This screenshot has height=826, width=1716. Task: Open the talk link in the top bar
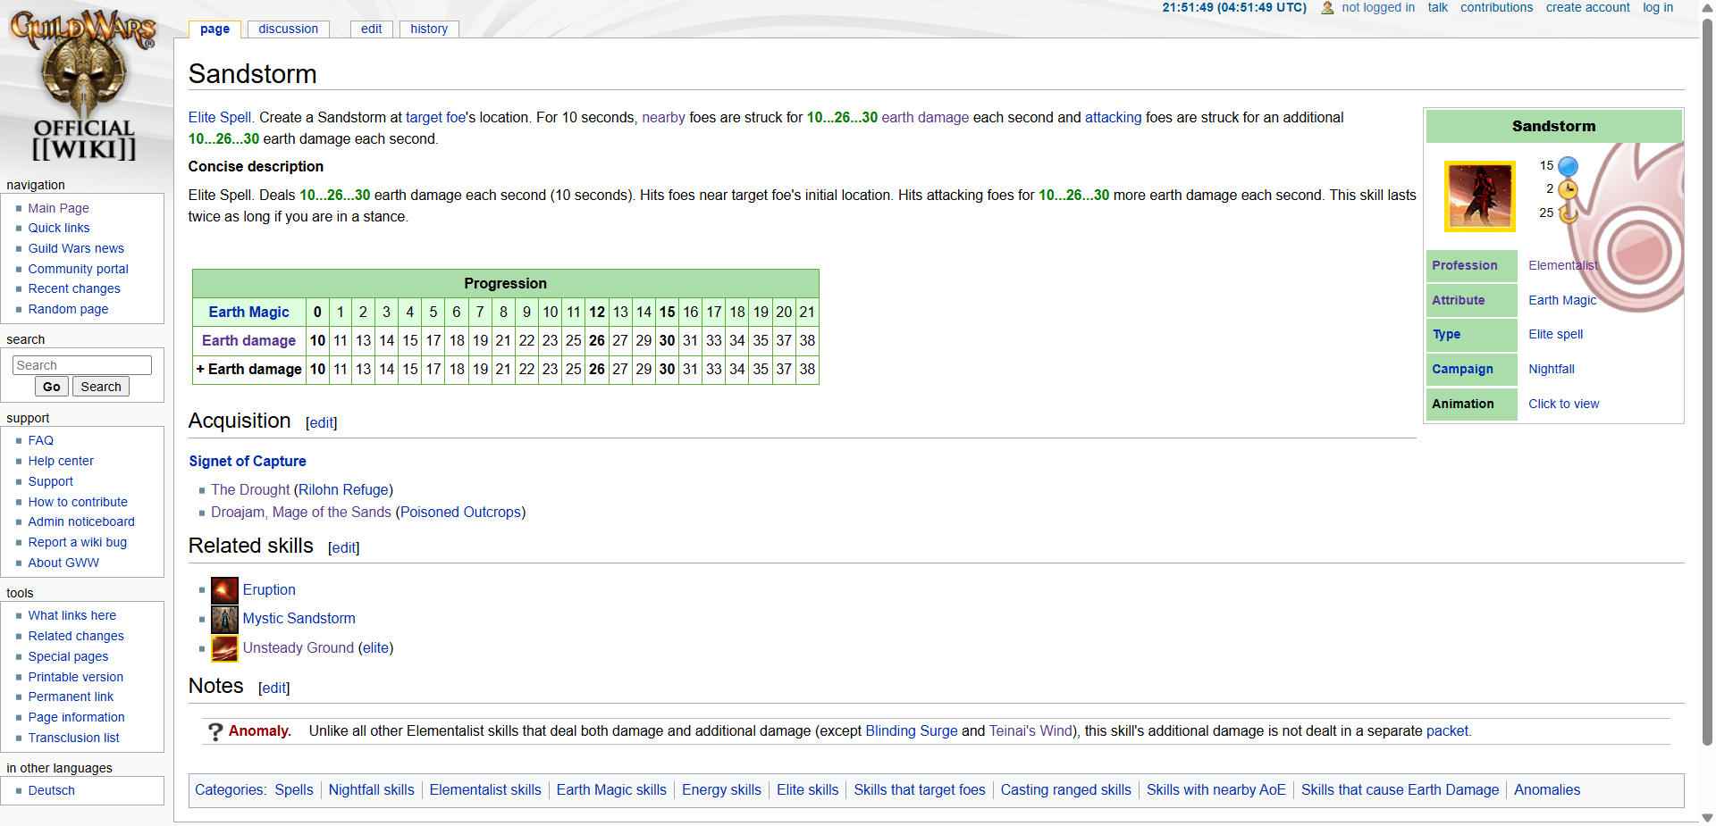[1437, 7]
